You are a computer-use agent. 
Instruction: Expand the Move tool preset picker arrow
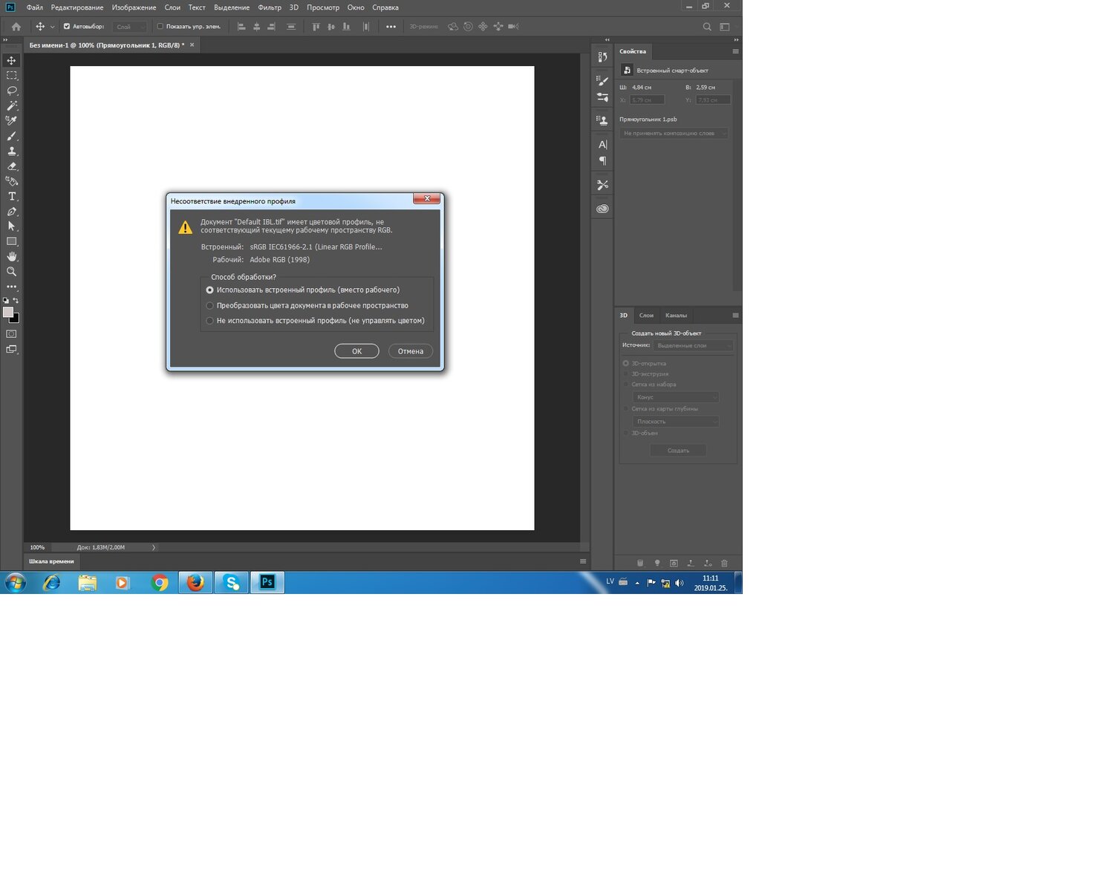(52, 27)
